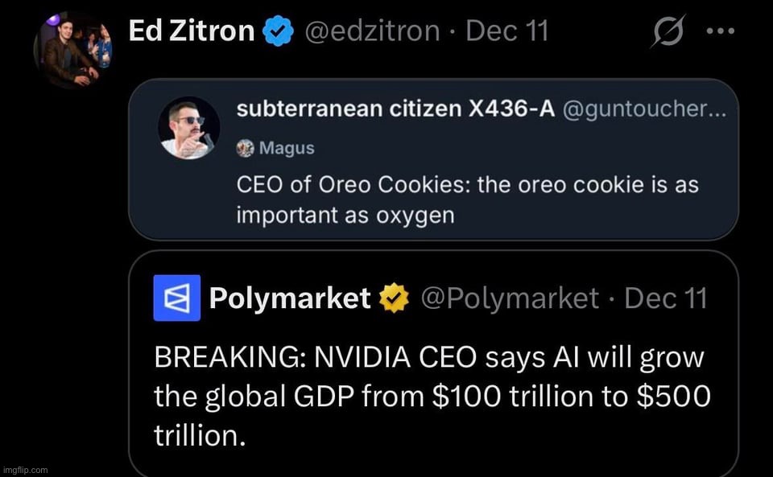
Task: Open the BREAKING NVIDIA CEO post text
Action: [x=431, y=397]
